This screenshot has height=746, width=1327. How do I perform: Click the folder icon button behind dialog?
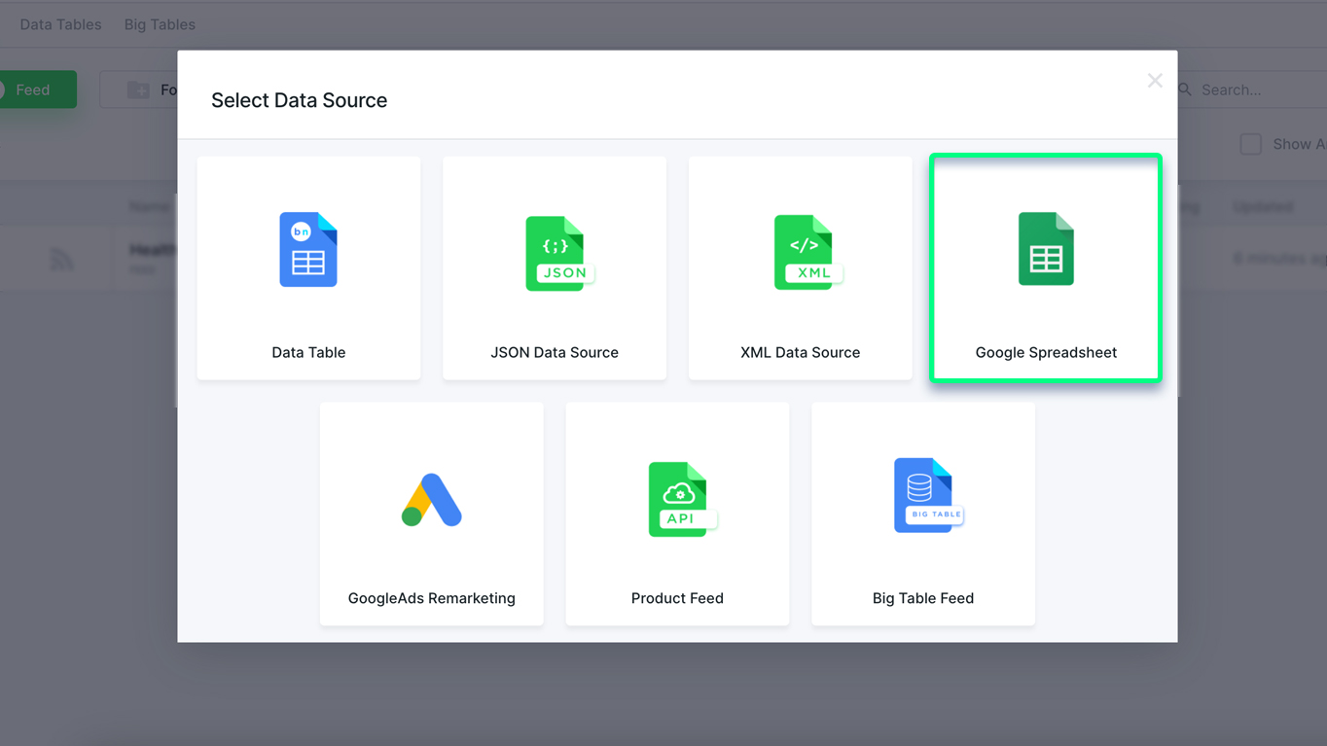tap(138, 89)
